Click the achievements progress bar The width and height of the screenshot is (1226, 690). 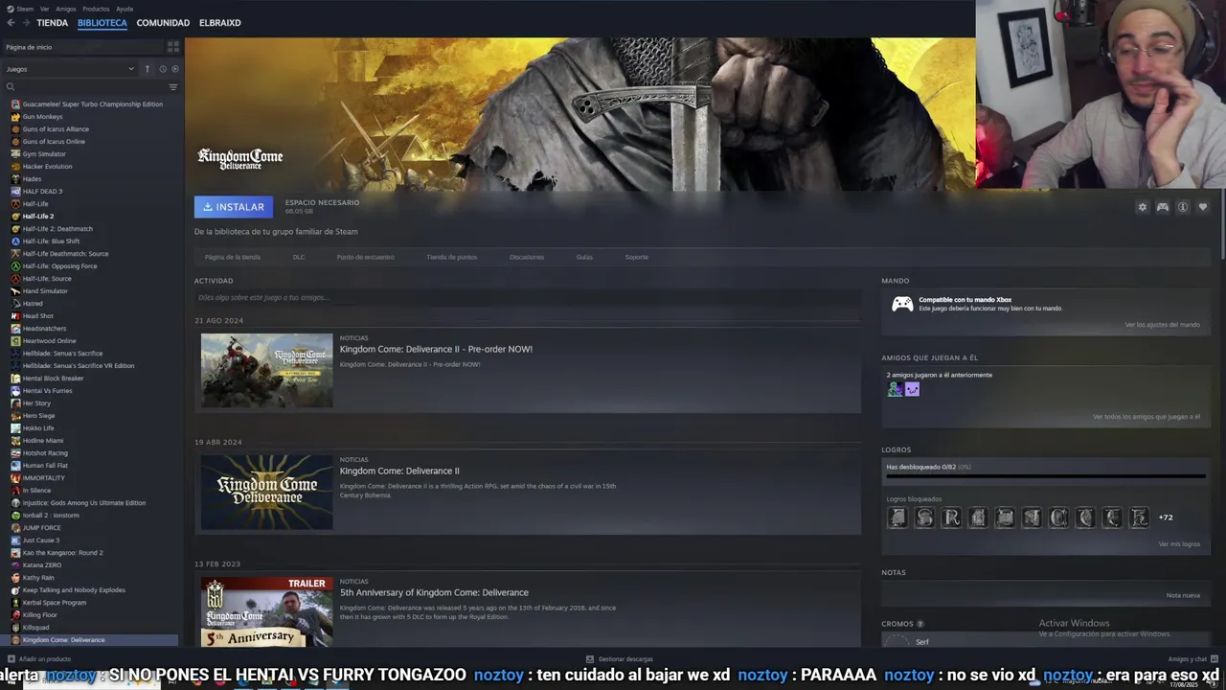[1045, 475]
